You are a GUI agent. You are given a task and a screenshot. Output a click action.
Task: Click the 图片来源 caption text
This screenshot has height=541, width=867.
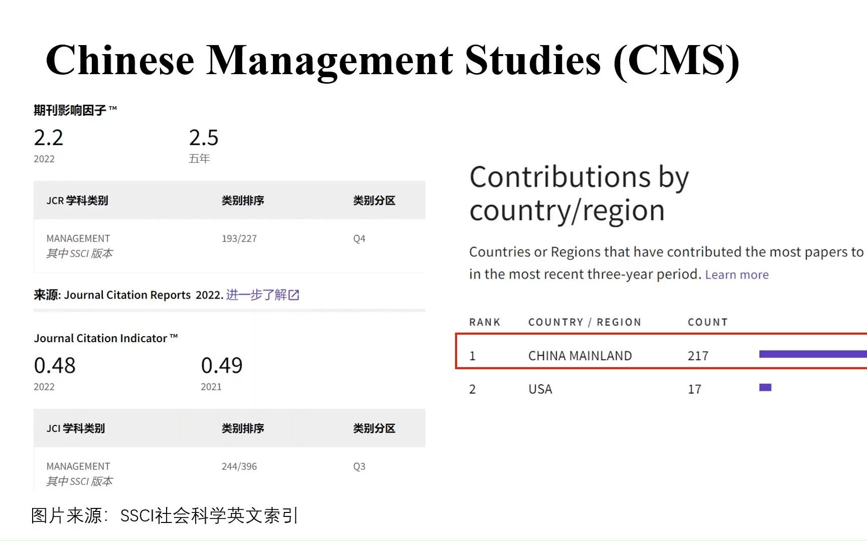(165, 515)
